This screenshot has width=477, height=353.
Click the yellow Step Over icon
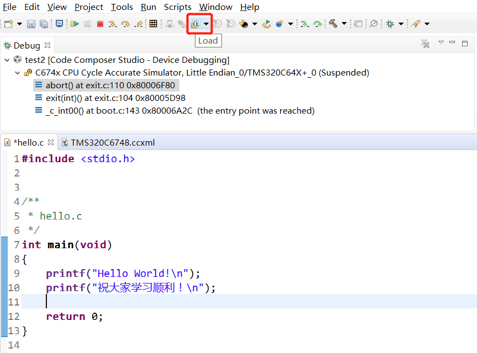point(125,24)
